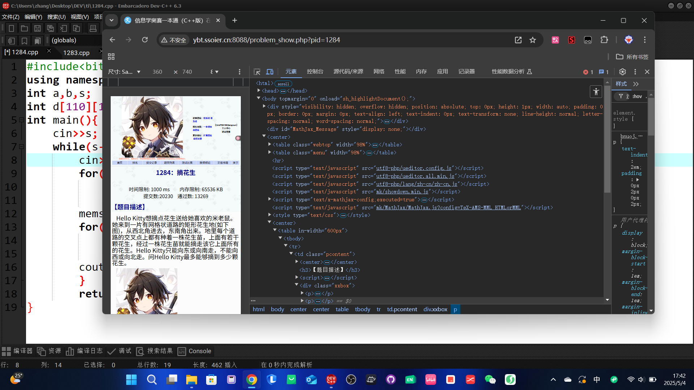Viewport: 694px width, 390px height.
Task: Open the all bookmarks folder
Action: click(633, 57)
